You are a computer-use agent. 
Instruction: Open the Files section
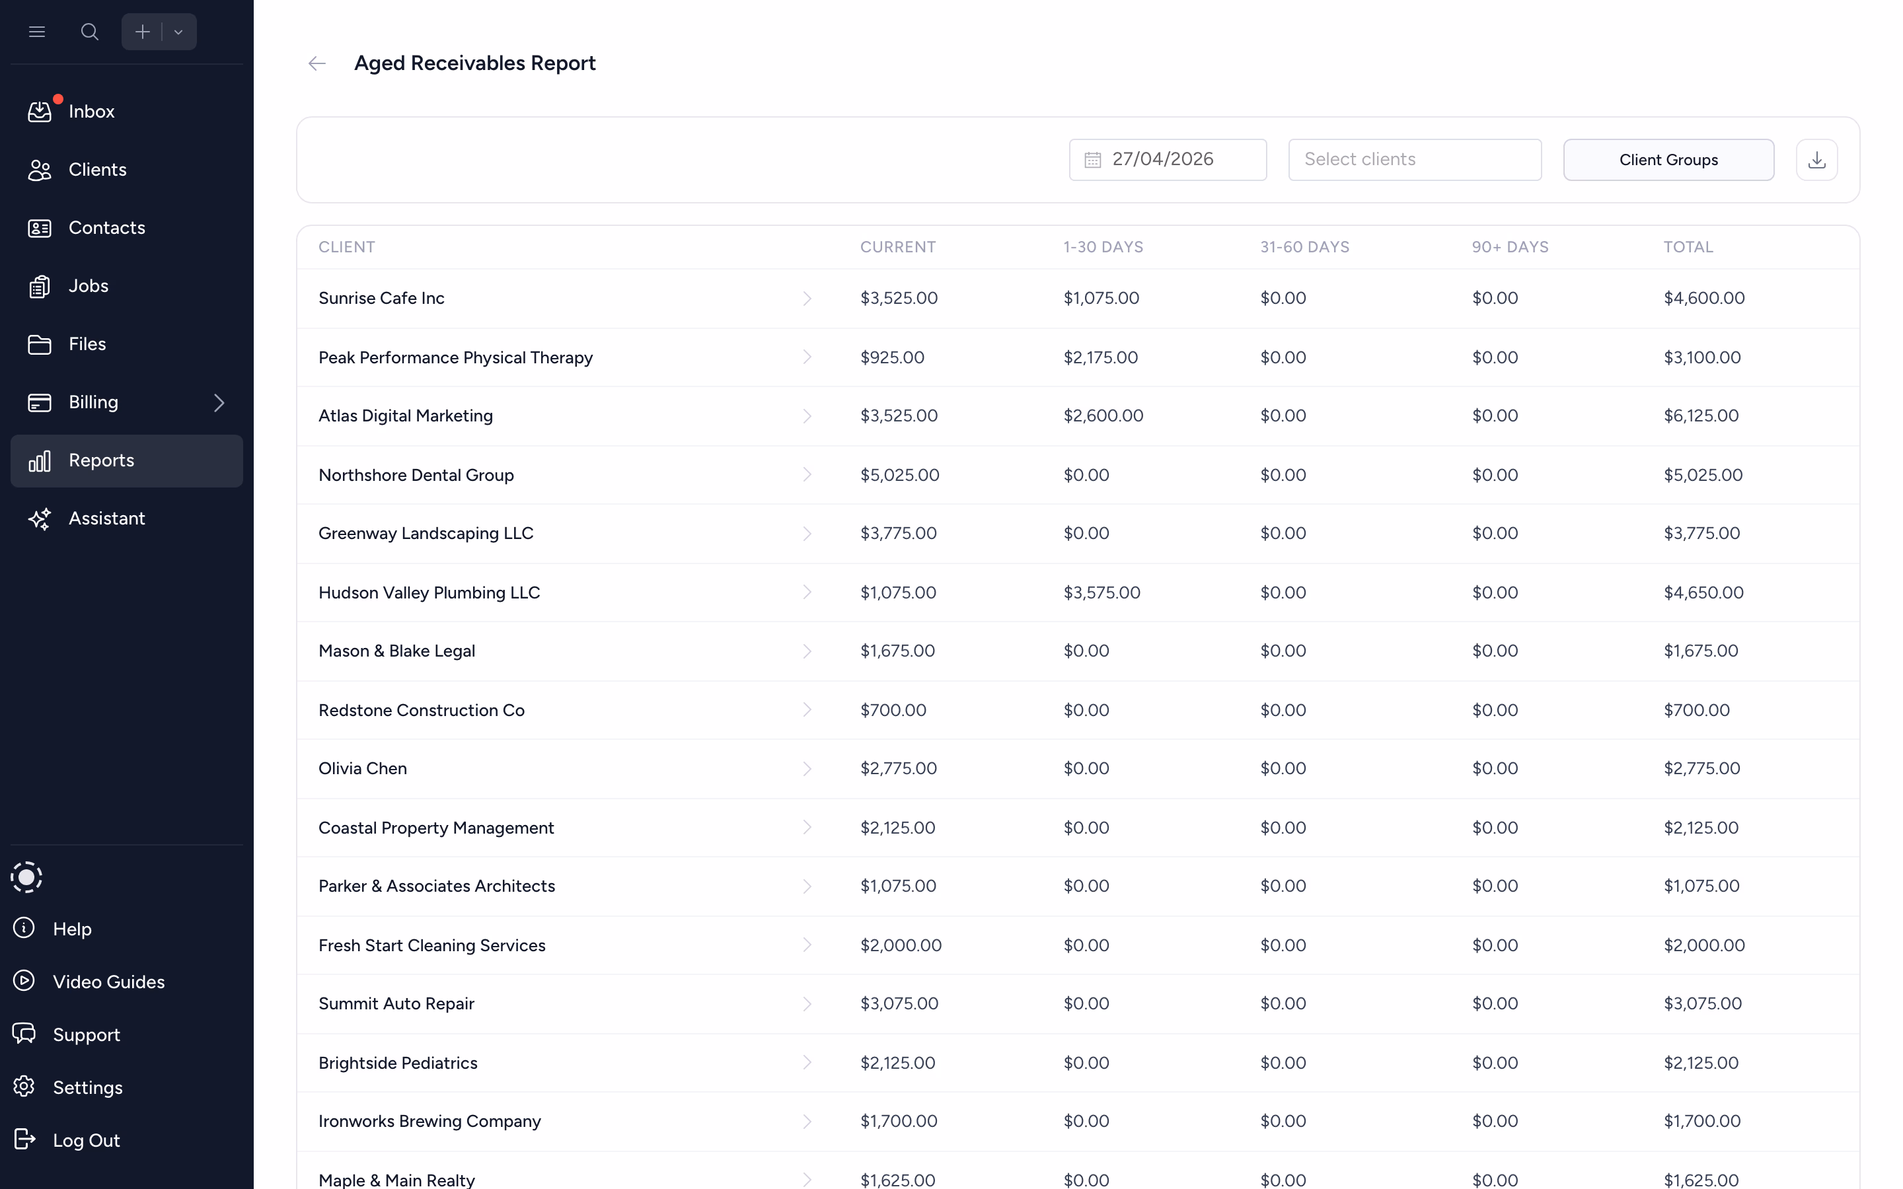[x=87, y=343]
